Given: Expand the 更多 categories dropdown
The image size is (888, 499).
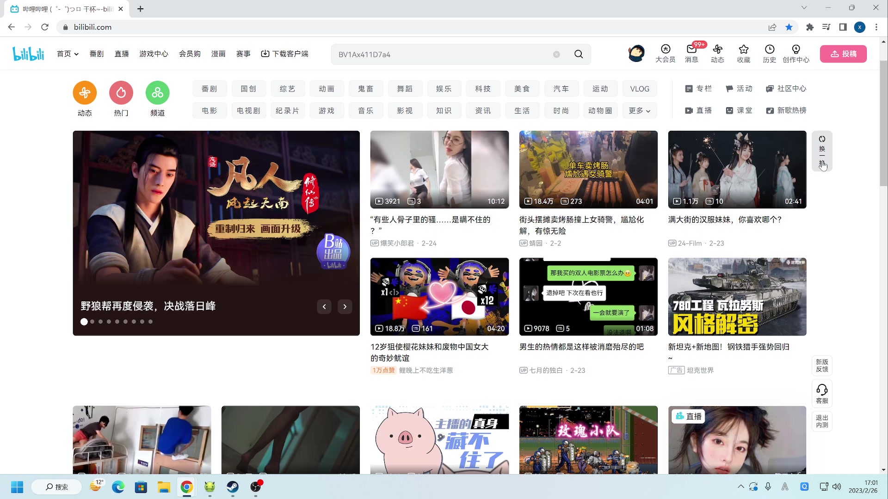Looking at the screenshot, I should [639, 110].
